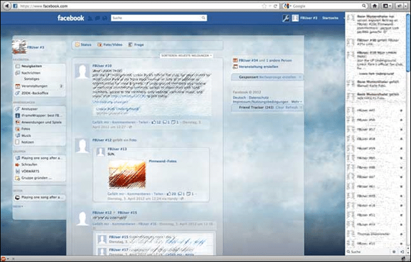
Task: Open Sonstiges under Nachrichten
Action: (32, 79)
